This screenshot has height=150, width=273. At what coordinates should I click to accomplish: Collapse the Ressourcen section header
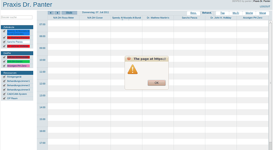tap(17, 73)
